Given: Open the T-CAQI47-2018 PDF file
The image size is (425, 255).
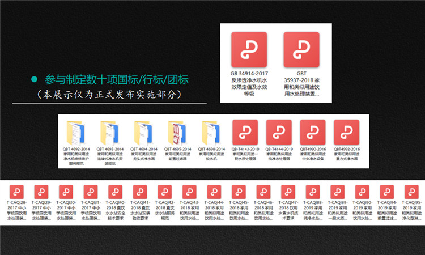Looking at the screenshot, I should point(288,191).
